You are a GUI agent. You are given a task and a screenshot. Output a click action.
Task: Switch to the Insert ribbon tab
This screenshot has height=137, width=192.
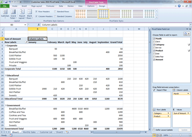(24, 6)
